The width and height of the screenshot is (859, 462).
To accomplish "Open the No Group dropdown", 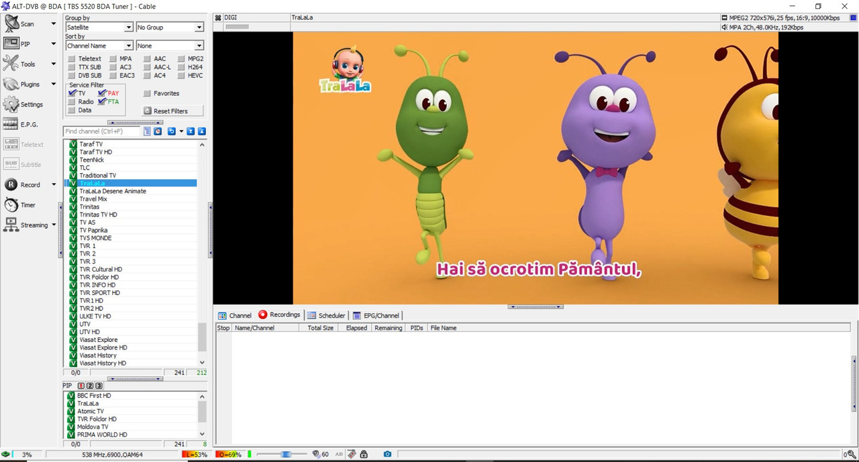I will (x=170, y=27).
